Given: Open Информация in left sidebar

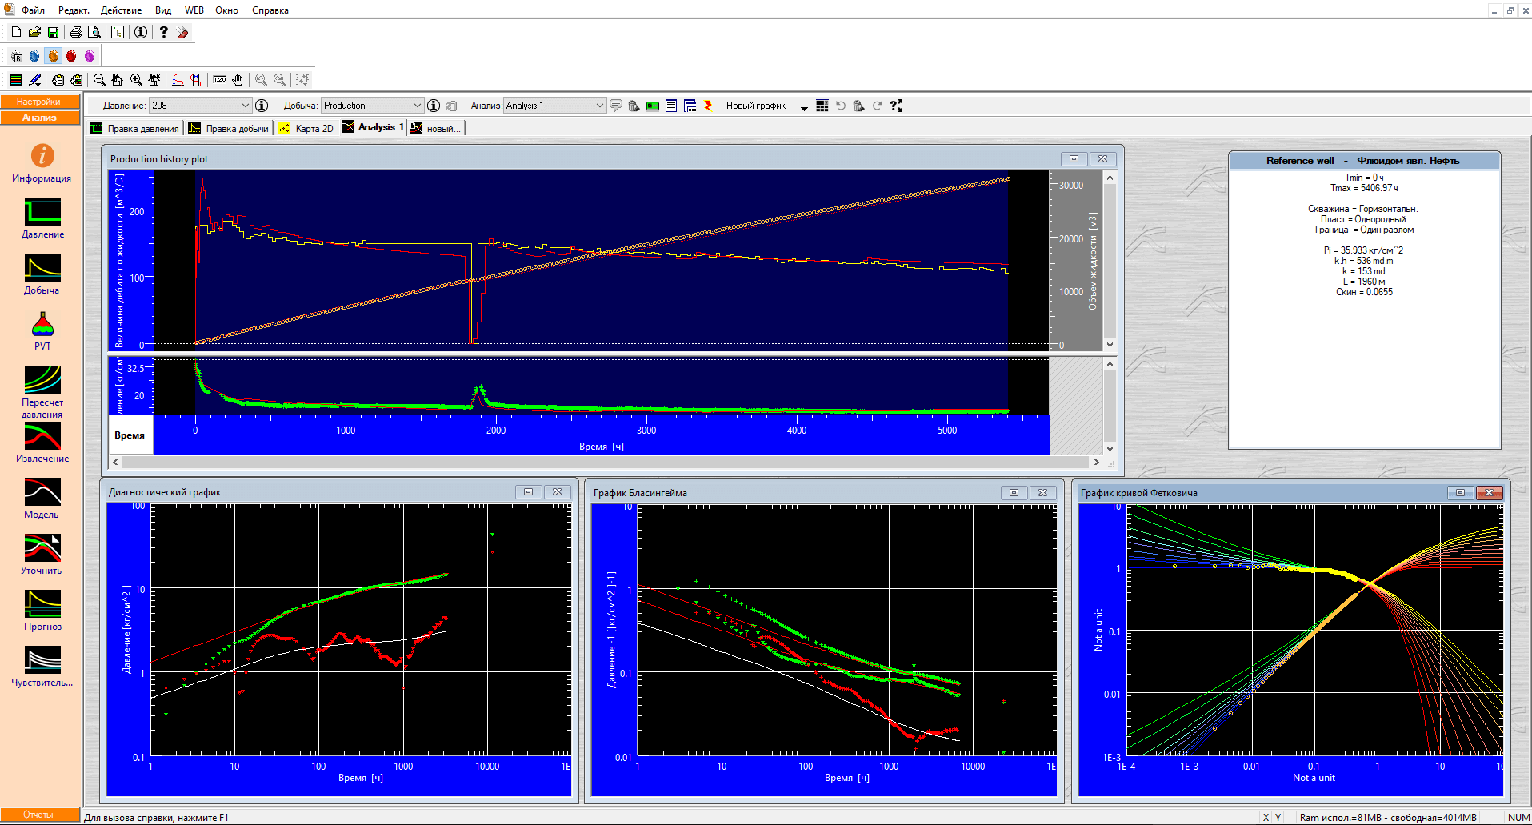Looking at the screenshot, I should tap(42, 163).
